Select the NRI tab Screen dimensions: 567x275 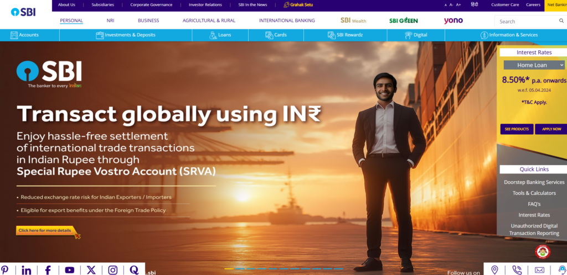pos(110,20)
